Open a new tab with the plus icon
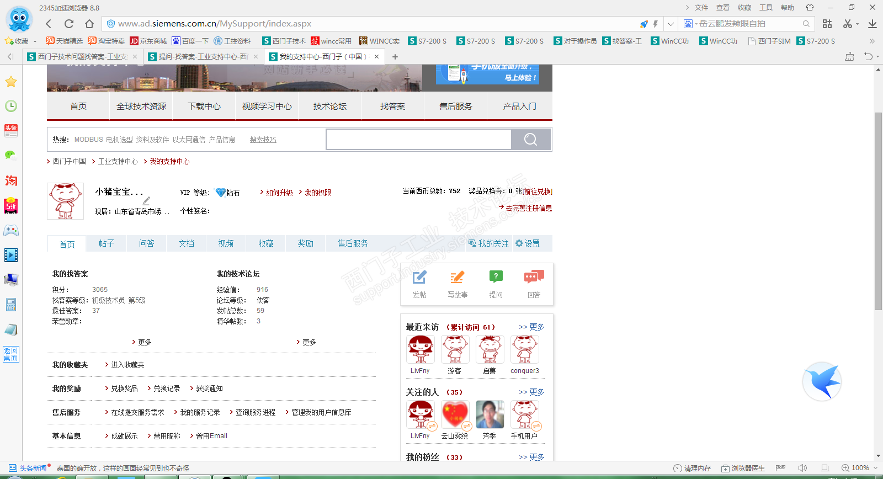This screenshot has height=479, width=883. (395, 56)
